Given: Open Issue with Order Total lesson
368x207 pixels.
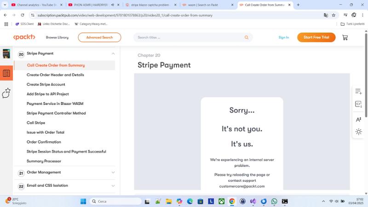Looking at the screenshot, I should click(46, 132).
